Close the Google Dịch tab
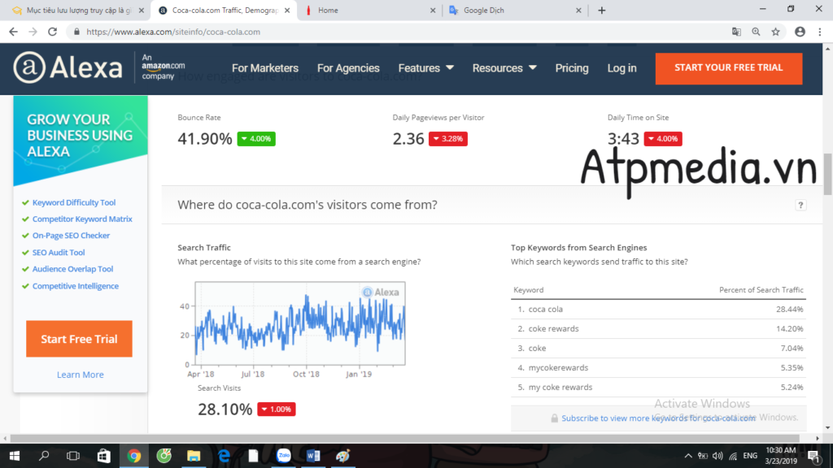Image resolution: width=833 pixels, height=468 pixels. (578, 10)
